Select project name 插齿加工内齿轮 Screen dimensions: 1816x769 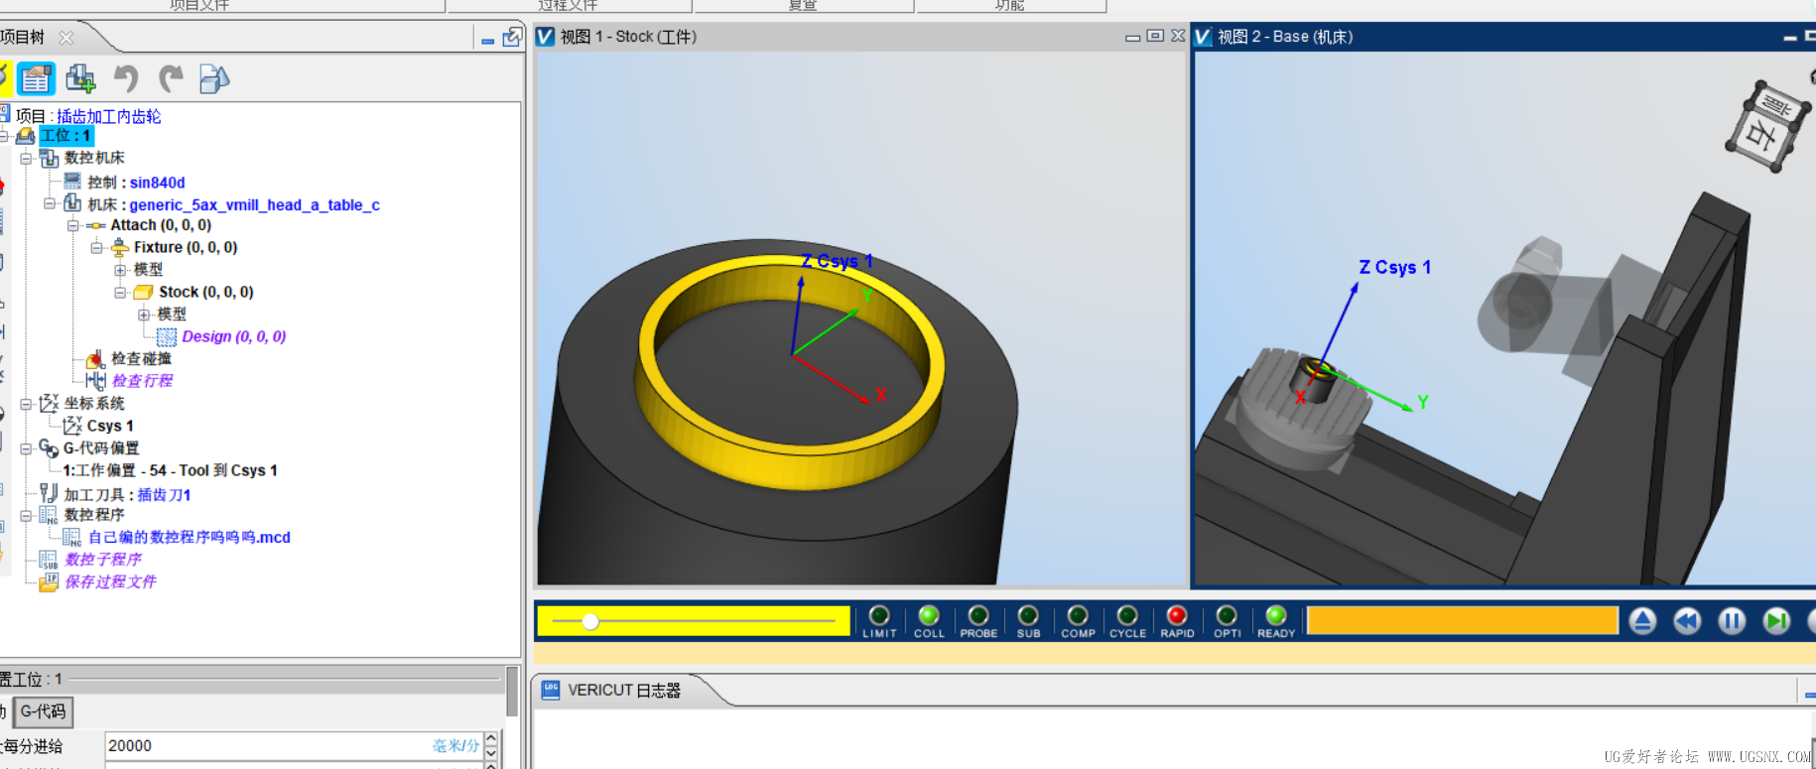(108, 116)
